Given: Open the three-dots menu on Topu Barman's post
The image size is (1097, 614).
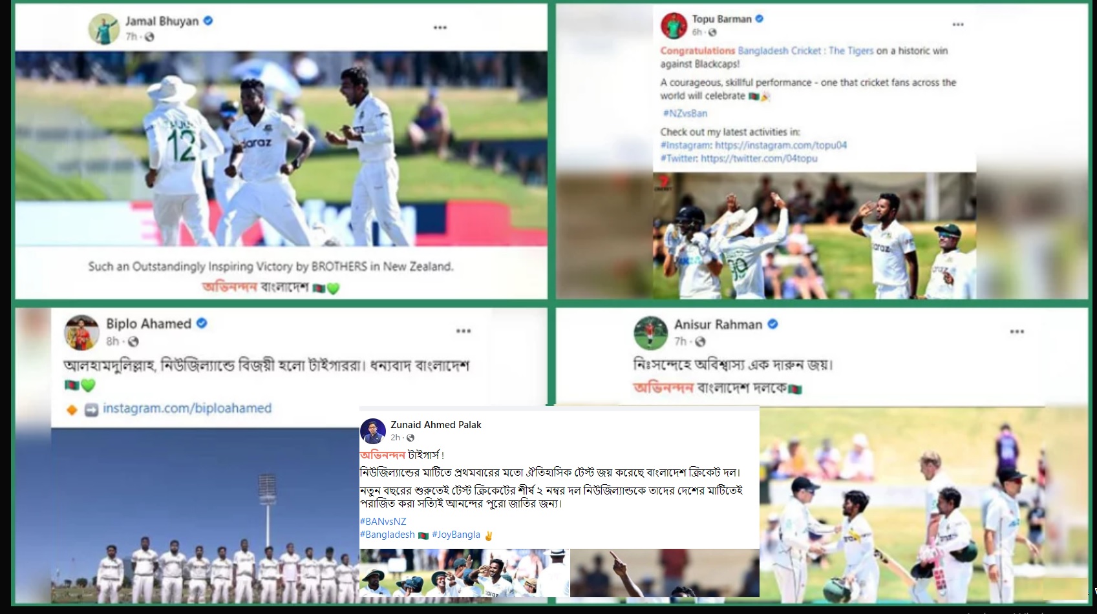Looking at the screenshot, I should pyautogui.click(x=958, y=25).
